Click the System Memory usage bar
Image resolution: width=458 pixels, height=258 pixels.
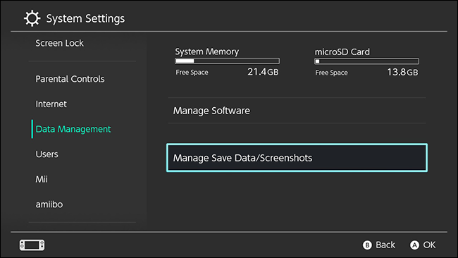point(228,61)
